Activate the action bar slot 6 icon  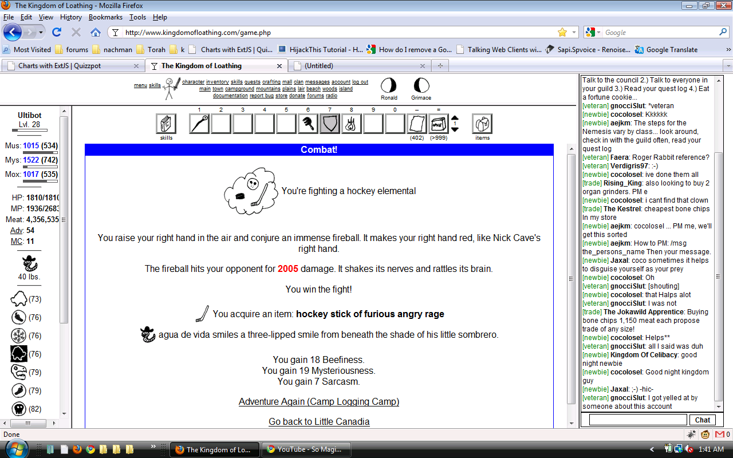tap(308, 124)
